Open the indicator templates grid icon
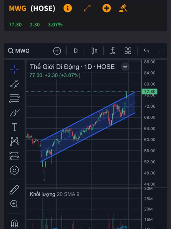The image size is (171, 229). (x=128, y=51)
